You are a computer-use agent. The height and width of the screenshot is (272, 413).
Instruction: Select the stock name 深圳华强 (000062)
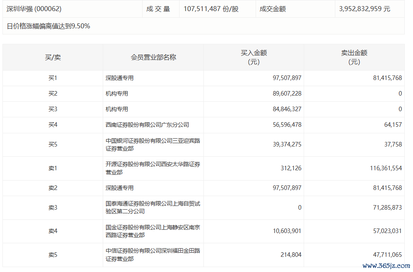click(34, 9)
